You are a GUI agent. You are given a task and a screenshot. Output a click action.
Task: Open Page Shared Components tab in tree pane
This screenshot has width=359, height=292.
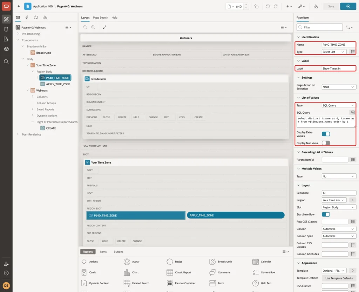[x=45, y=18]
